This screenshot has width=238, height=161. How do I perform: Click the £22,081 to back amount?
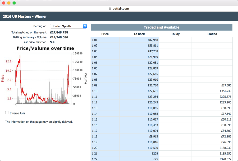point(153,63)
